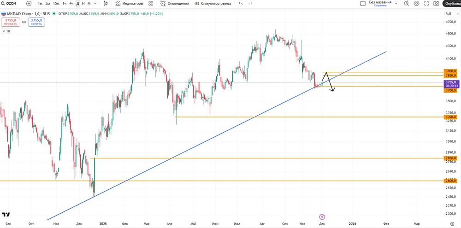
Task: Select the 3 850,0 price level label
Action: point(450,76)
